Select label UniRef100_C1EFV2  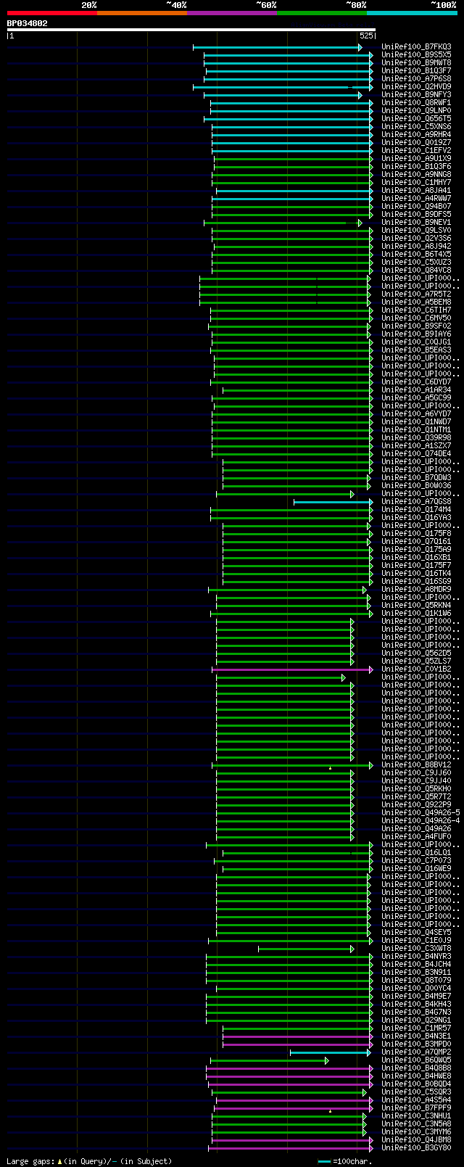point(416,151)
